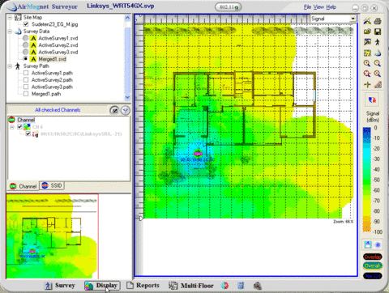
Task: Collapse the Survey Data tree node
Action: (10, 32)
